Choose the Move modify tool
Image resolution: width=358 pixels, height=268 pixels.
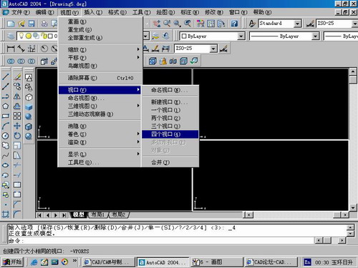[17, 126]
